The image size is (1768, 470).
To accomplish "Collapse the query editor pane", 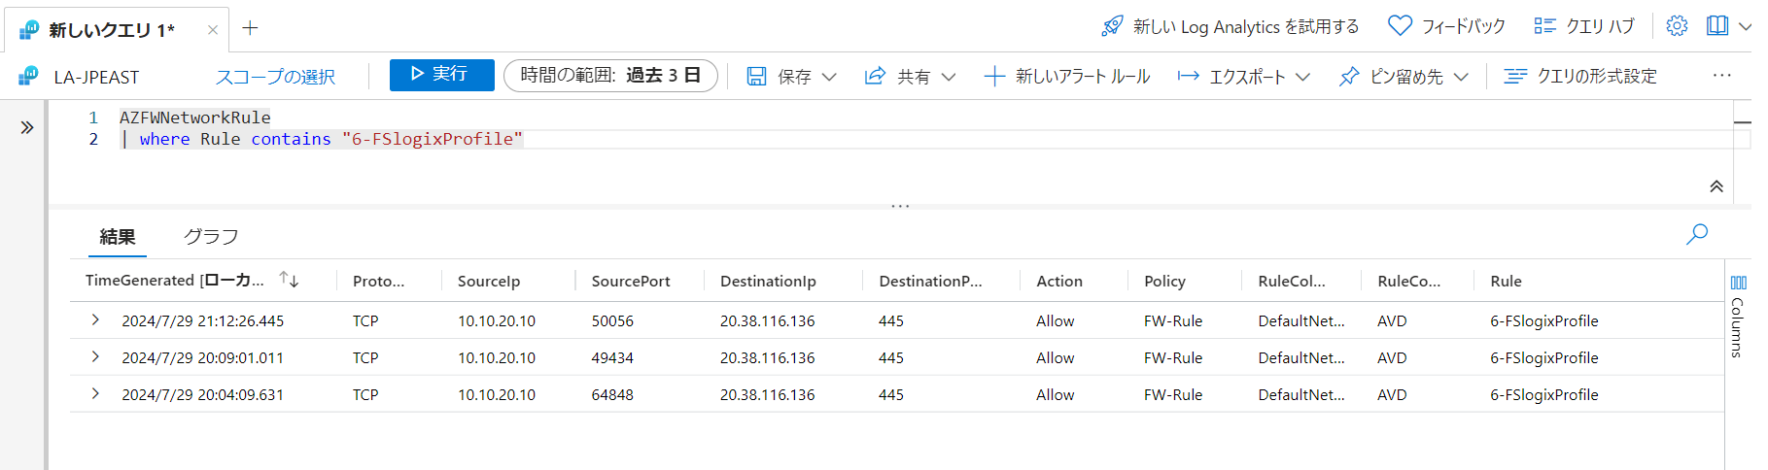I will click(x=1716, y=186).
